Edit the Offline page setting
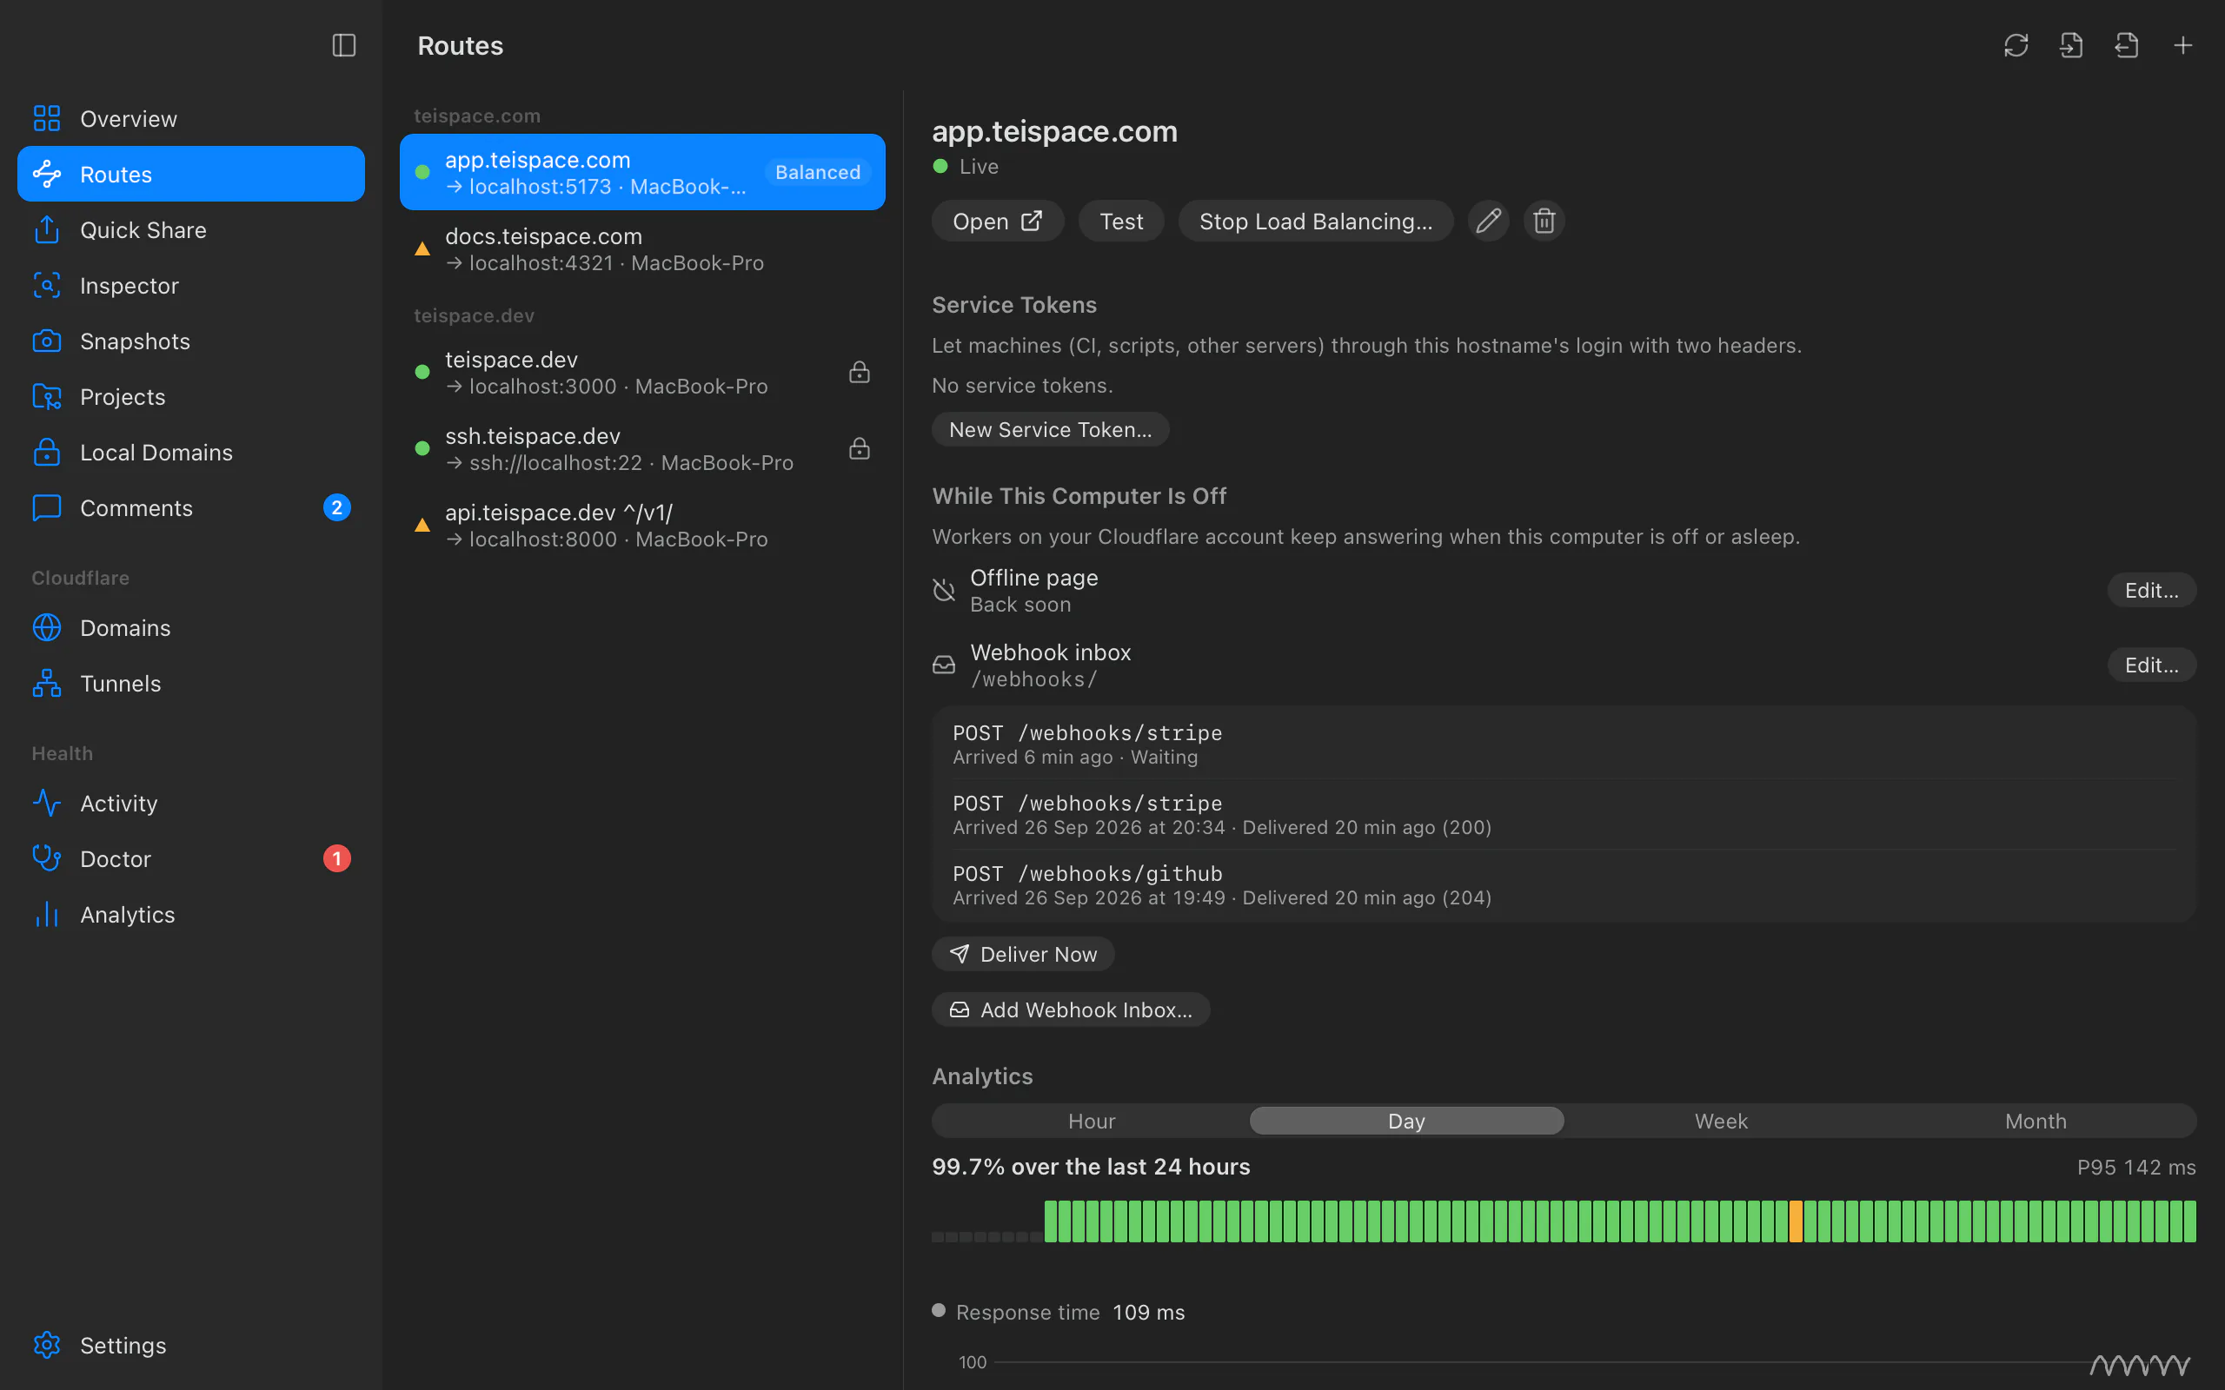 (2151, 590)
